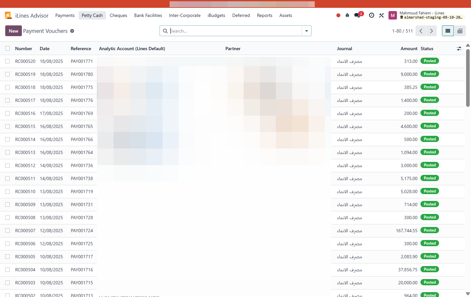Click into the Search field
471x297 pixels.
tap(235, 31)
